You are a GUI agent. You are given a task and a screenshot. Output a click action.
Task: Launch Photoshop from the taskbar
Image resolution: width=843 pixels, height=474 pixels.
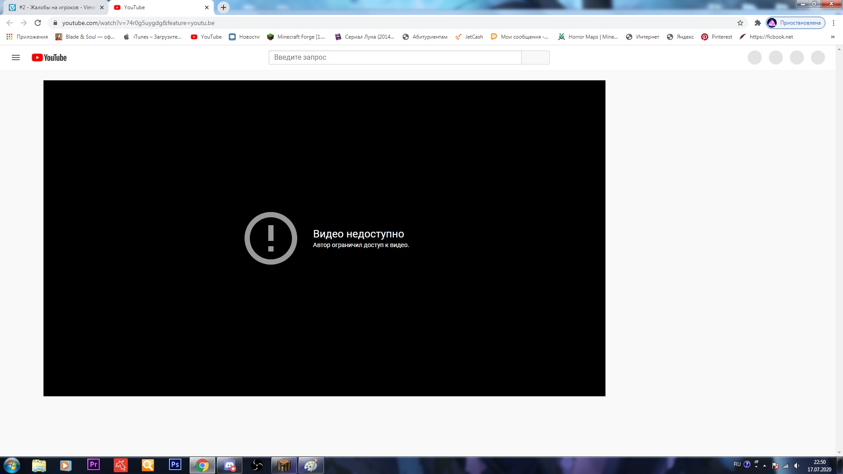(175, 465)
